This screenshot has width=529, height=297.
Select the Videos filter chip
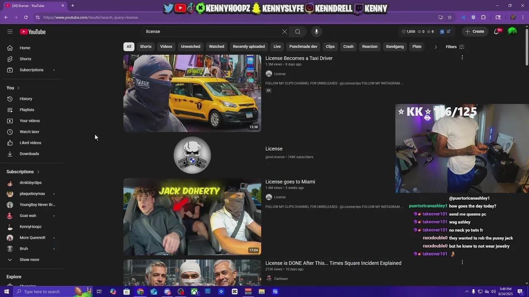pyautogui.click(x=166, y=47)
